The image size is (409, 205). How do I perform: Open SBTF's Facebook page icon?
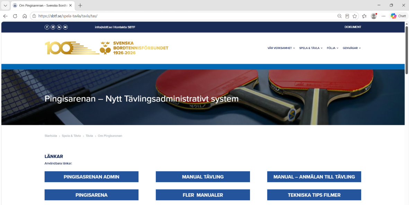tap(47, 27)
